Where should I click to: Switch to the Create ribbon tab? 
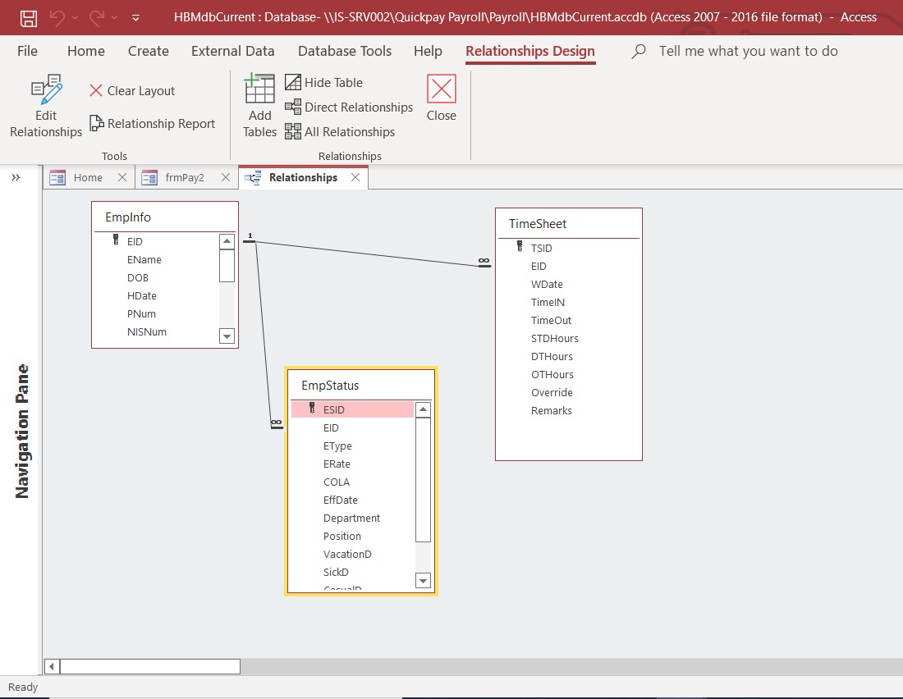[148, 51]
